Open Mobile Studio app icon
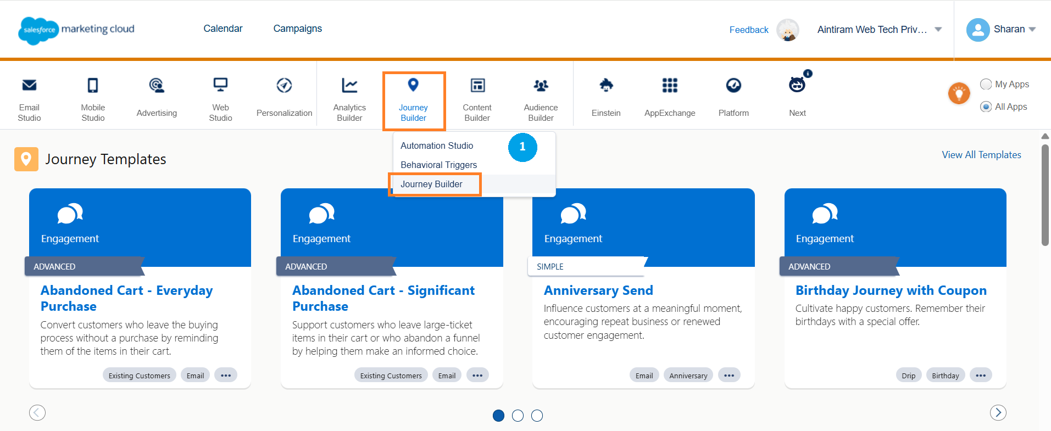 pyautogui.click(x=93, y=86)
